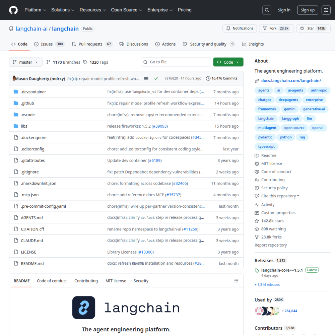Star the langchain repository

click(x=313, y=28)
